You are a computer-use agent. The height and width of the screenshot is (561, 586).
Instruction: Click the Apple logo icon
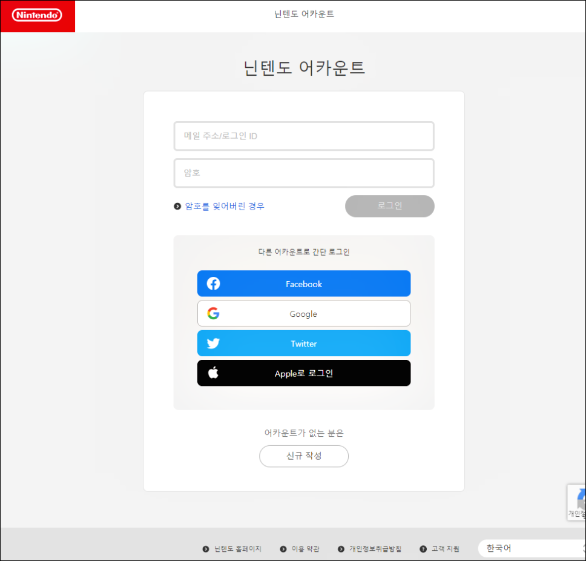214,373
